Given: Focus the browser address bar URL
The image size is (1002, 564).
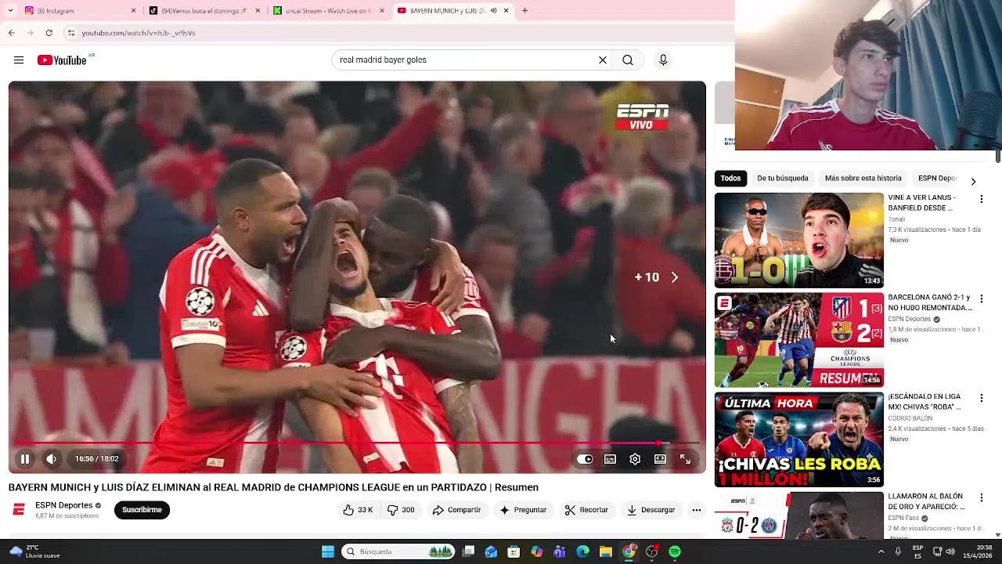Looking at the screenshot, I should [139, 33].
